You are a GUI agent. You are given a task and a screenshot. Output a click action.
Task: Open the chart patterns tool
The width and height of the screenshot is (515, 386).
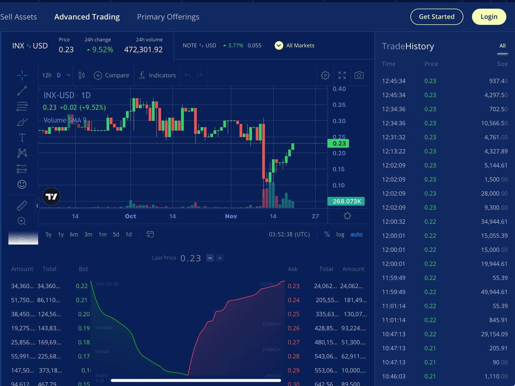click(x=22, y=153)
